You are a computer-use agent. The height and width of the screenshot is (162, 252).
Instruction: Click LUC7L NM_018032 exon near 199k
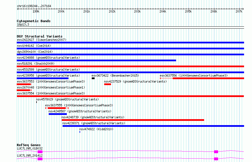click(x=40, y=152)
